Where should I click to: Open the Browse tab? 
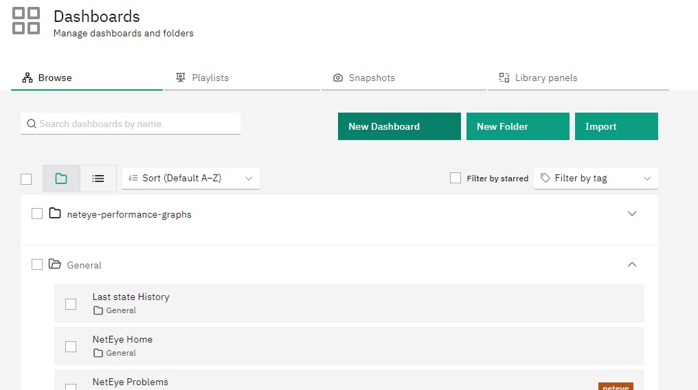point(87,78)
